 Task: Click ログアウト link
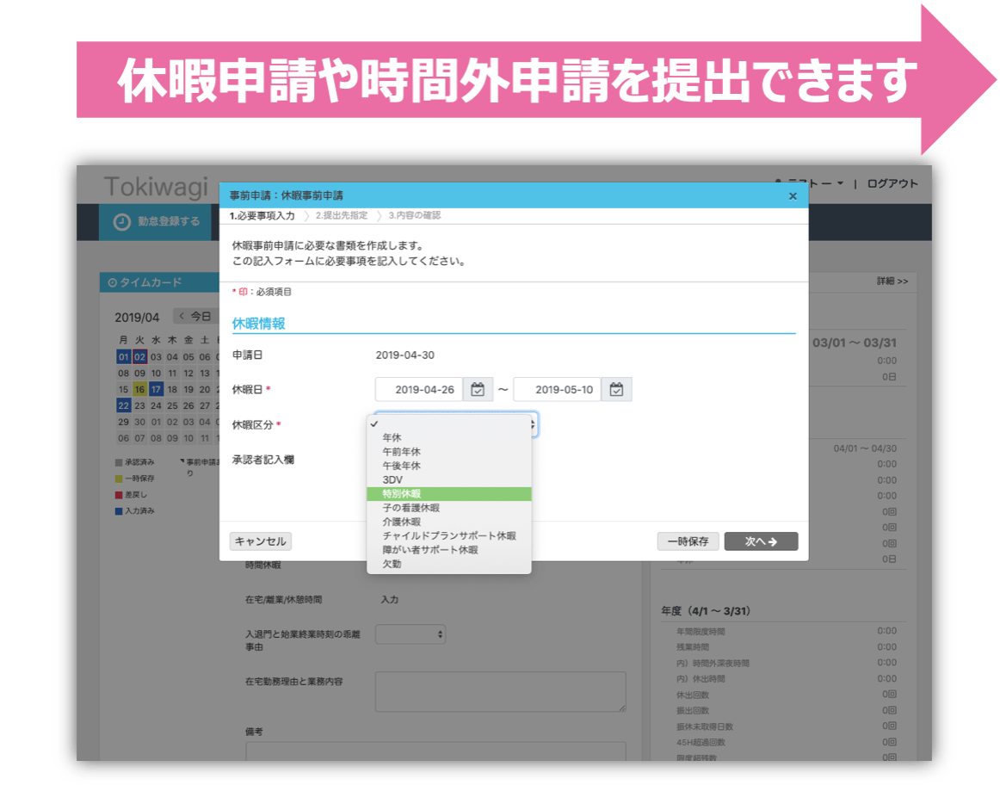click(892, 183)
